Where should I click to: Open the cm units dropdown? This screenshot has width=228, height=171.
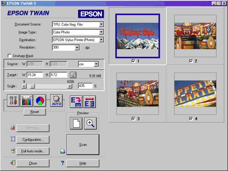coord(96,64)
